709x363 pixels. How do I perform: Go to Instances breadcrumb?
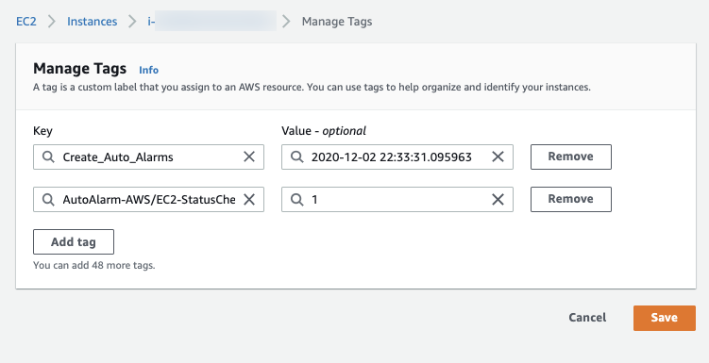pyautogui.click(x=93, y=22)
